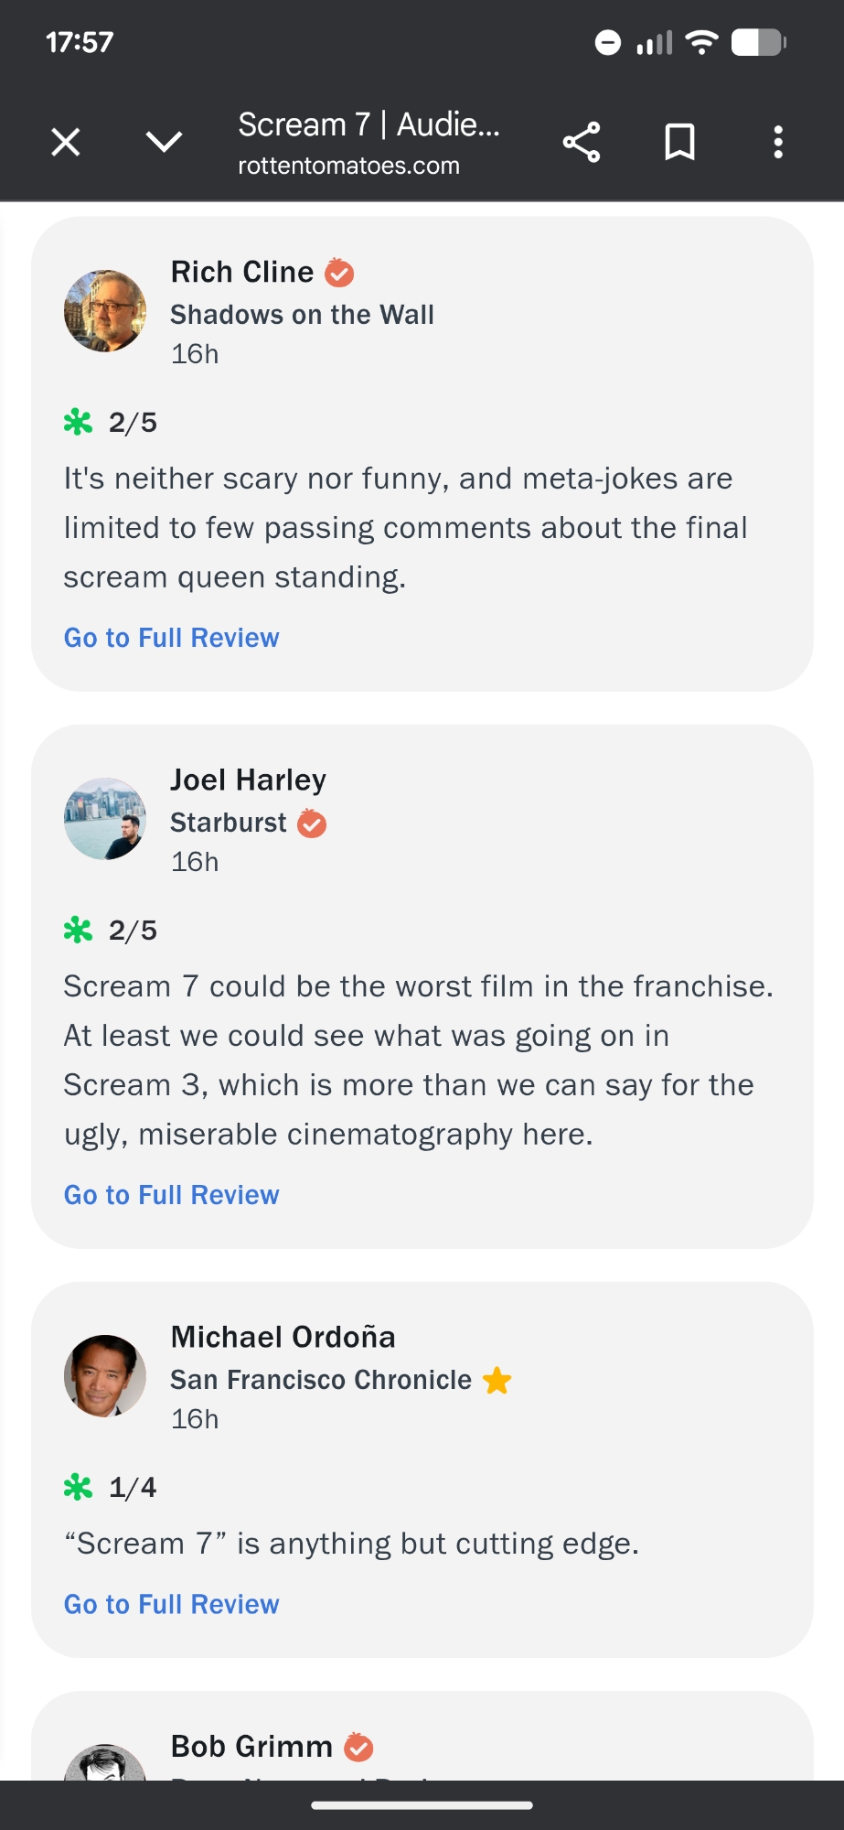
Task: Close the in-app browser tab
Action: 66,143
